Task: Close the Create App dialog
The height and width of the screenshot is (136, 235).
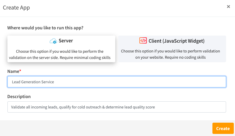Action: pos(228,7)
